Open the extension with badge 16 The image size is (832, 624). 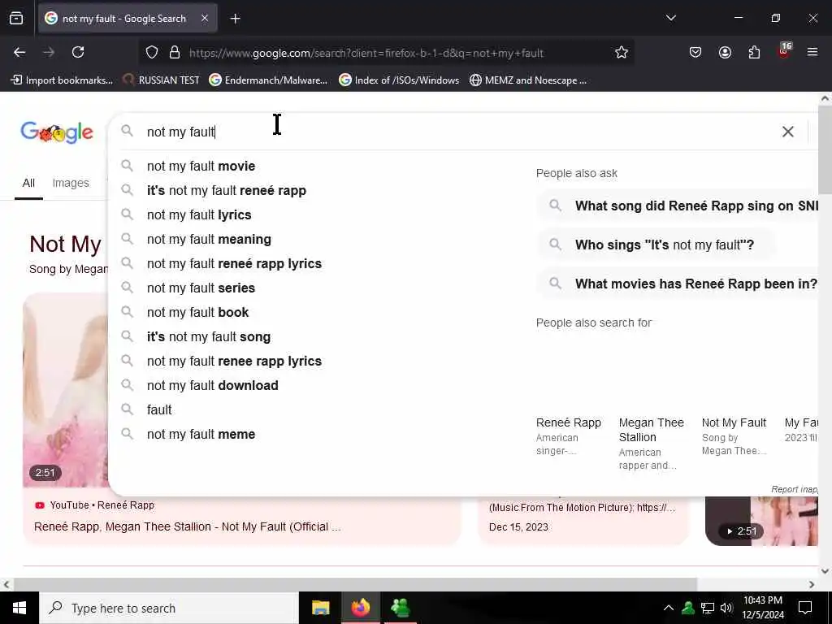(x=784, y=51)
